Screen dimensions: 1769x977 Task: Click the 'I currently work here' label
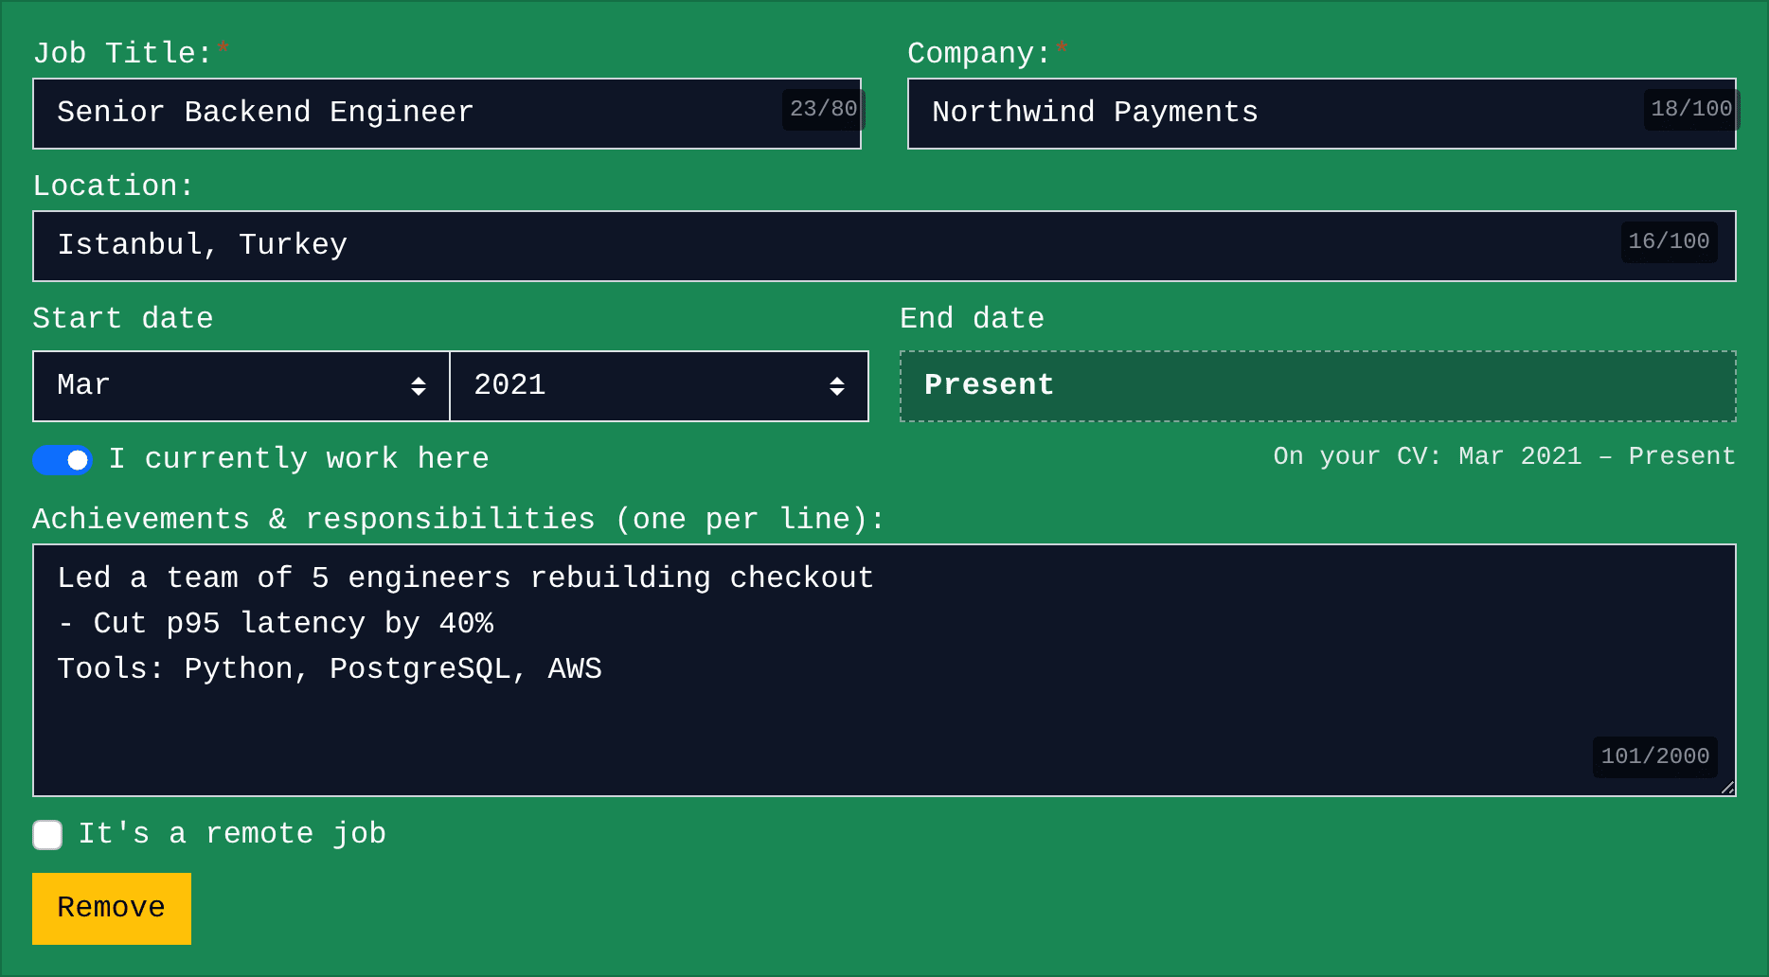298,459
